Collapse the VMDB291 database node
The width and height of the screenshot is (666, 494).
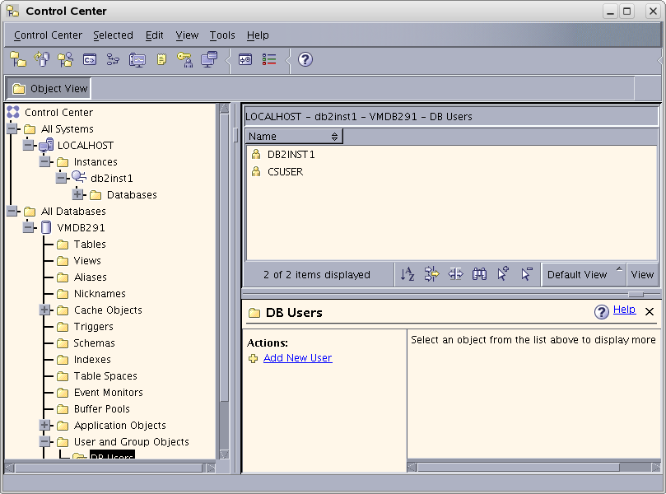(28, 227)
